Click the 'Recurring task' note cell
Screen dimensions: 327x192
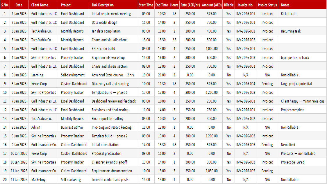coord(302,31)
